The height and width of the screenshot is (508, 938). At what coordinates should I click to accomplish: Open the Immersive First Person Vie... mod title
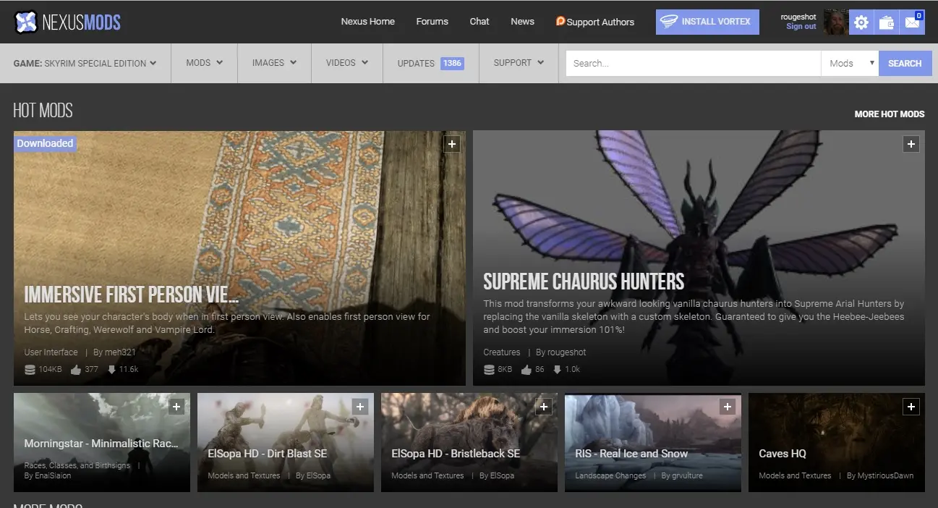pos(132,295)
